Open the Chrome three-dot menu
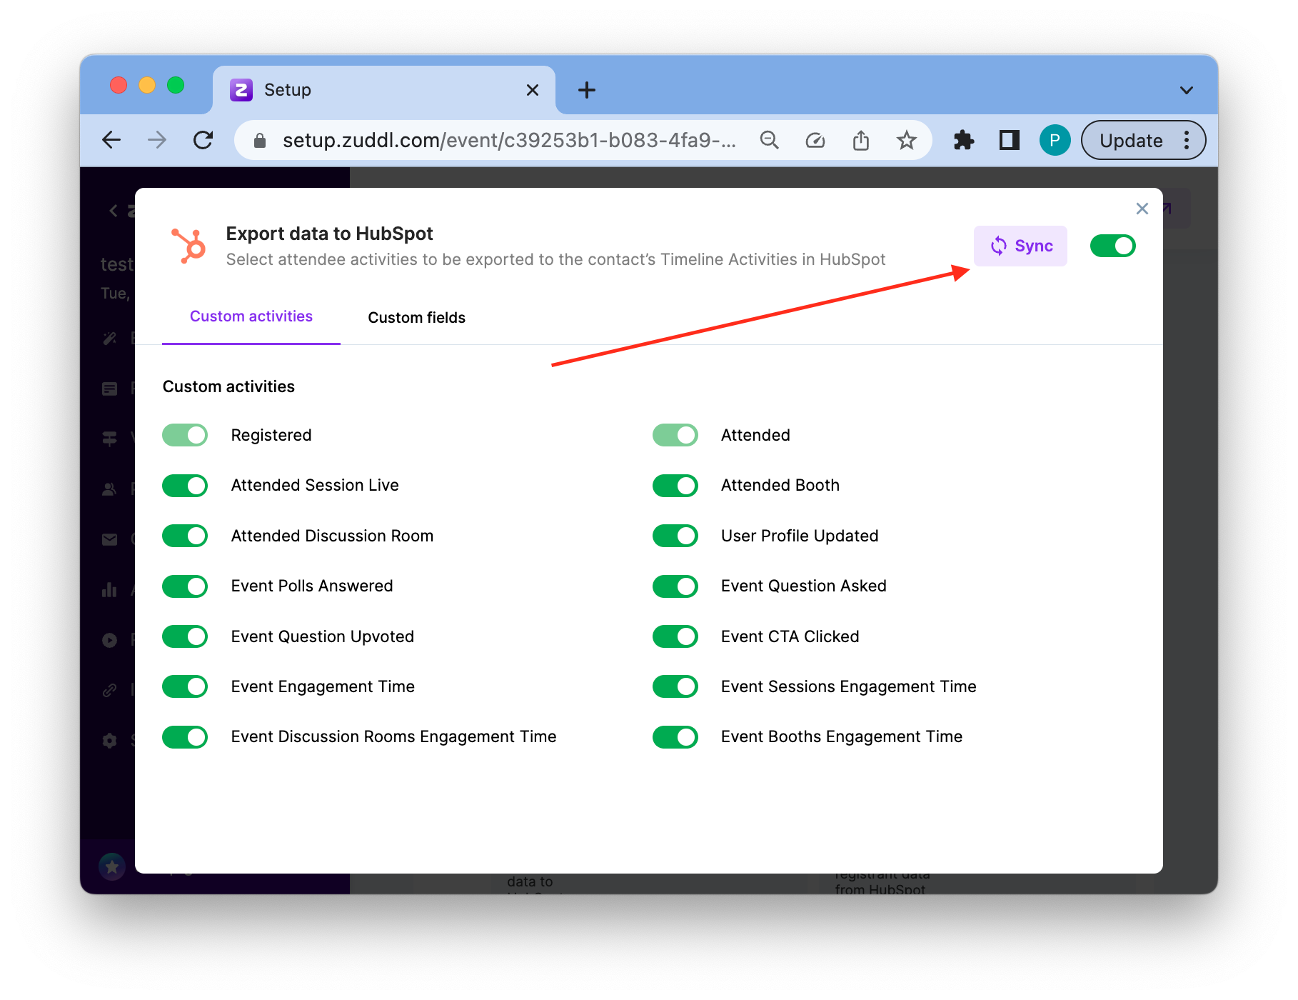Screen dimensions: 1298x1000 pos(1187,140)
